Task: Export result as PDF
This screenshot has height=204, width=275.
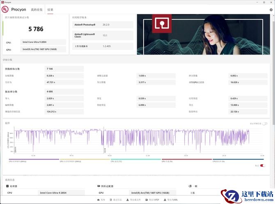Action: pos(152,200)
